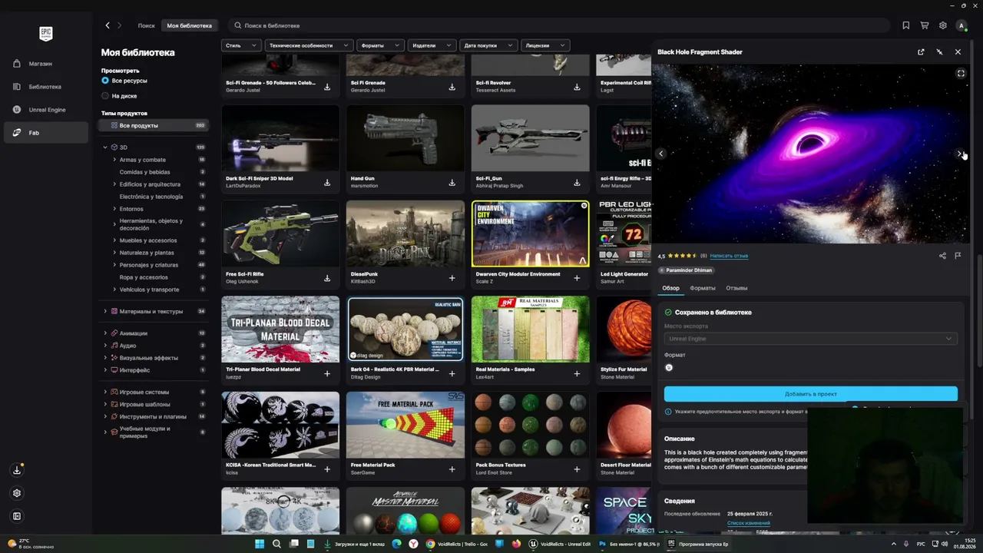
Task: Download the Sci-Fi_Gun asset
Action: point(577,183)
